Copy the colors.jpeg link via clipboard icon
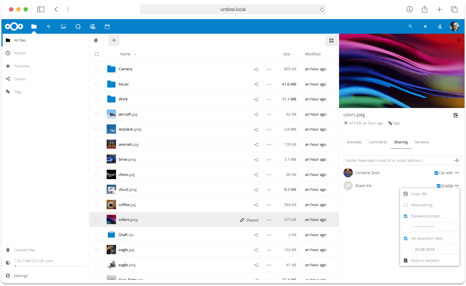The width and height of the screenshot is (466, 286). point(456,115)
